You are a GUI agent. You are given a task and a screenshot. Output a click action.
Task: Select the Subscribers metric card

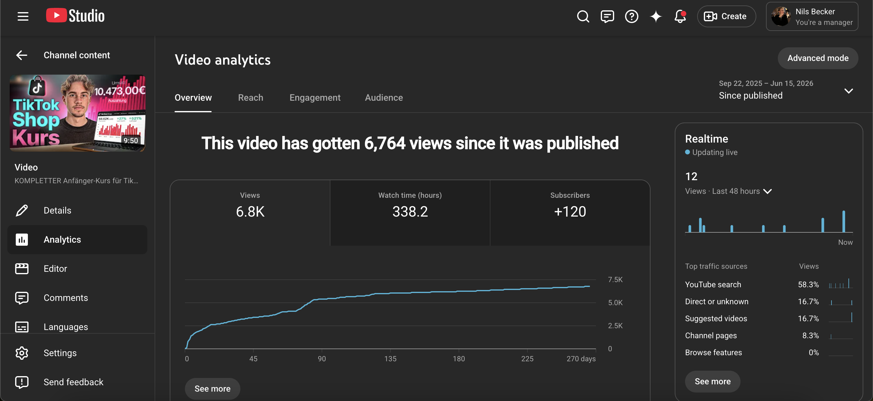coord(570,213)
